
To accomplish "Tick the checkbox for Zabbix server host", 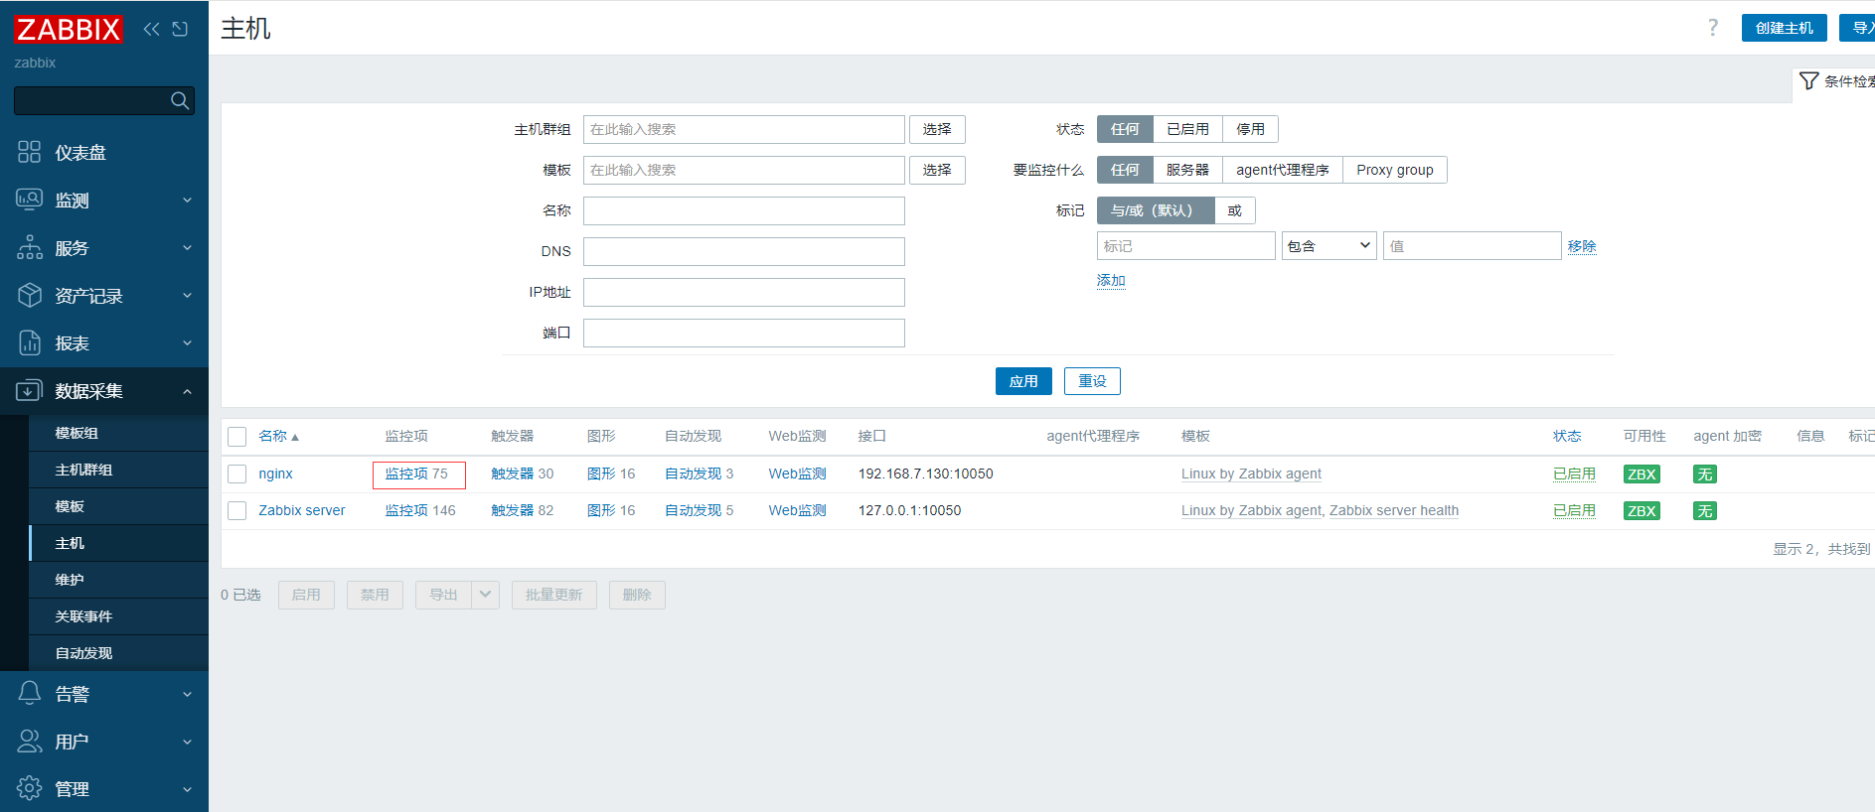I will (236, 511).
